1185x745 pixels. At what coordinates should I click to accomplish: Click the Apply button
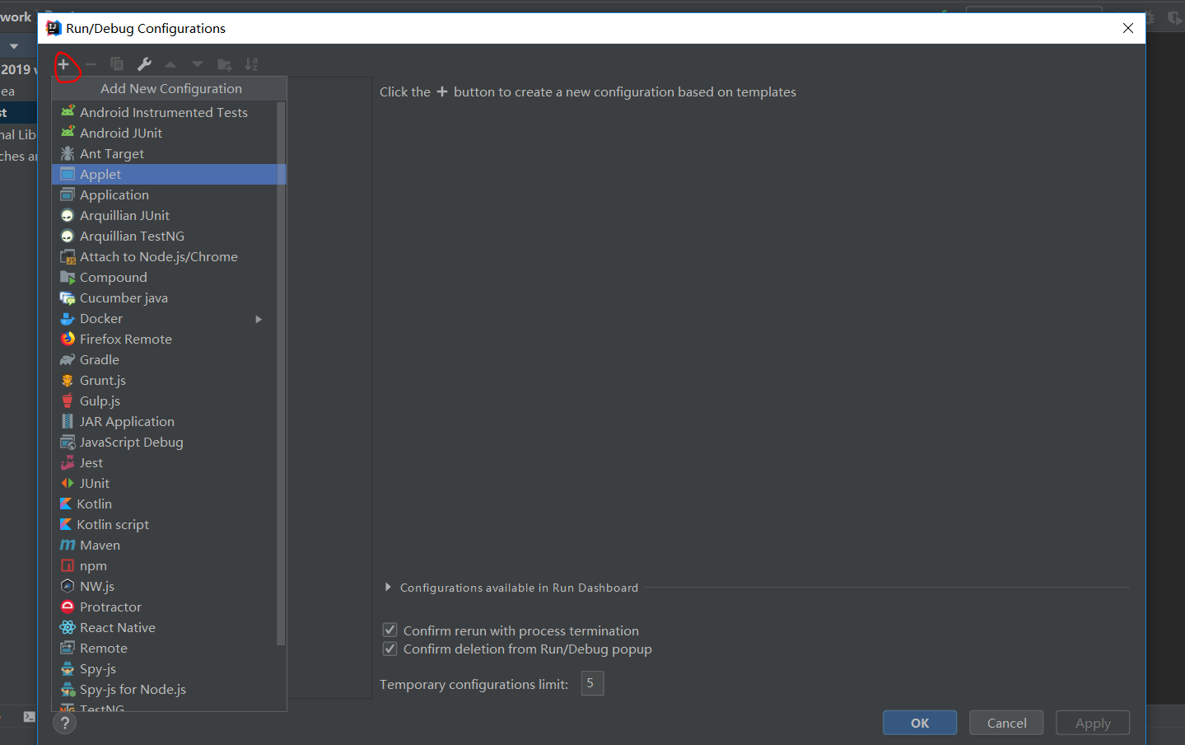(x=1093, y=723)
